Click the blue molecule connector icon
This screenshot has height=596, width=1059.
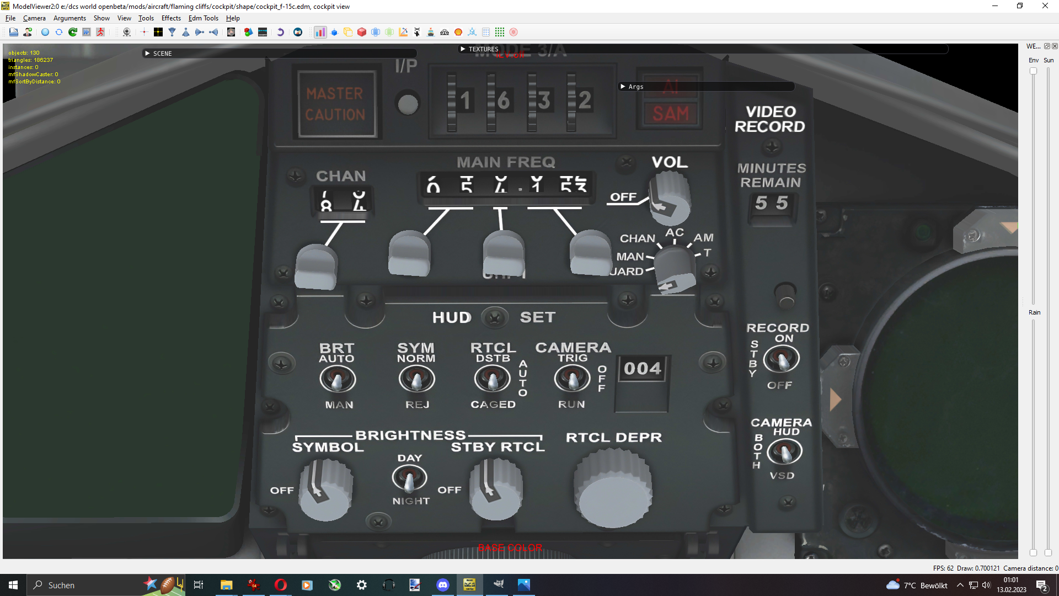(472, 32)
